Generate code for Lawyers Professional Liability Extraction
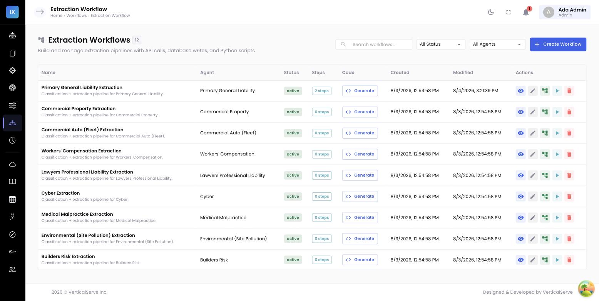This screenshot has height=301, width=599. click(360, 175)
